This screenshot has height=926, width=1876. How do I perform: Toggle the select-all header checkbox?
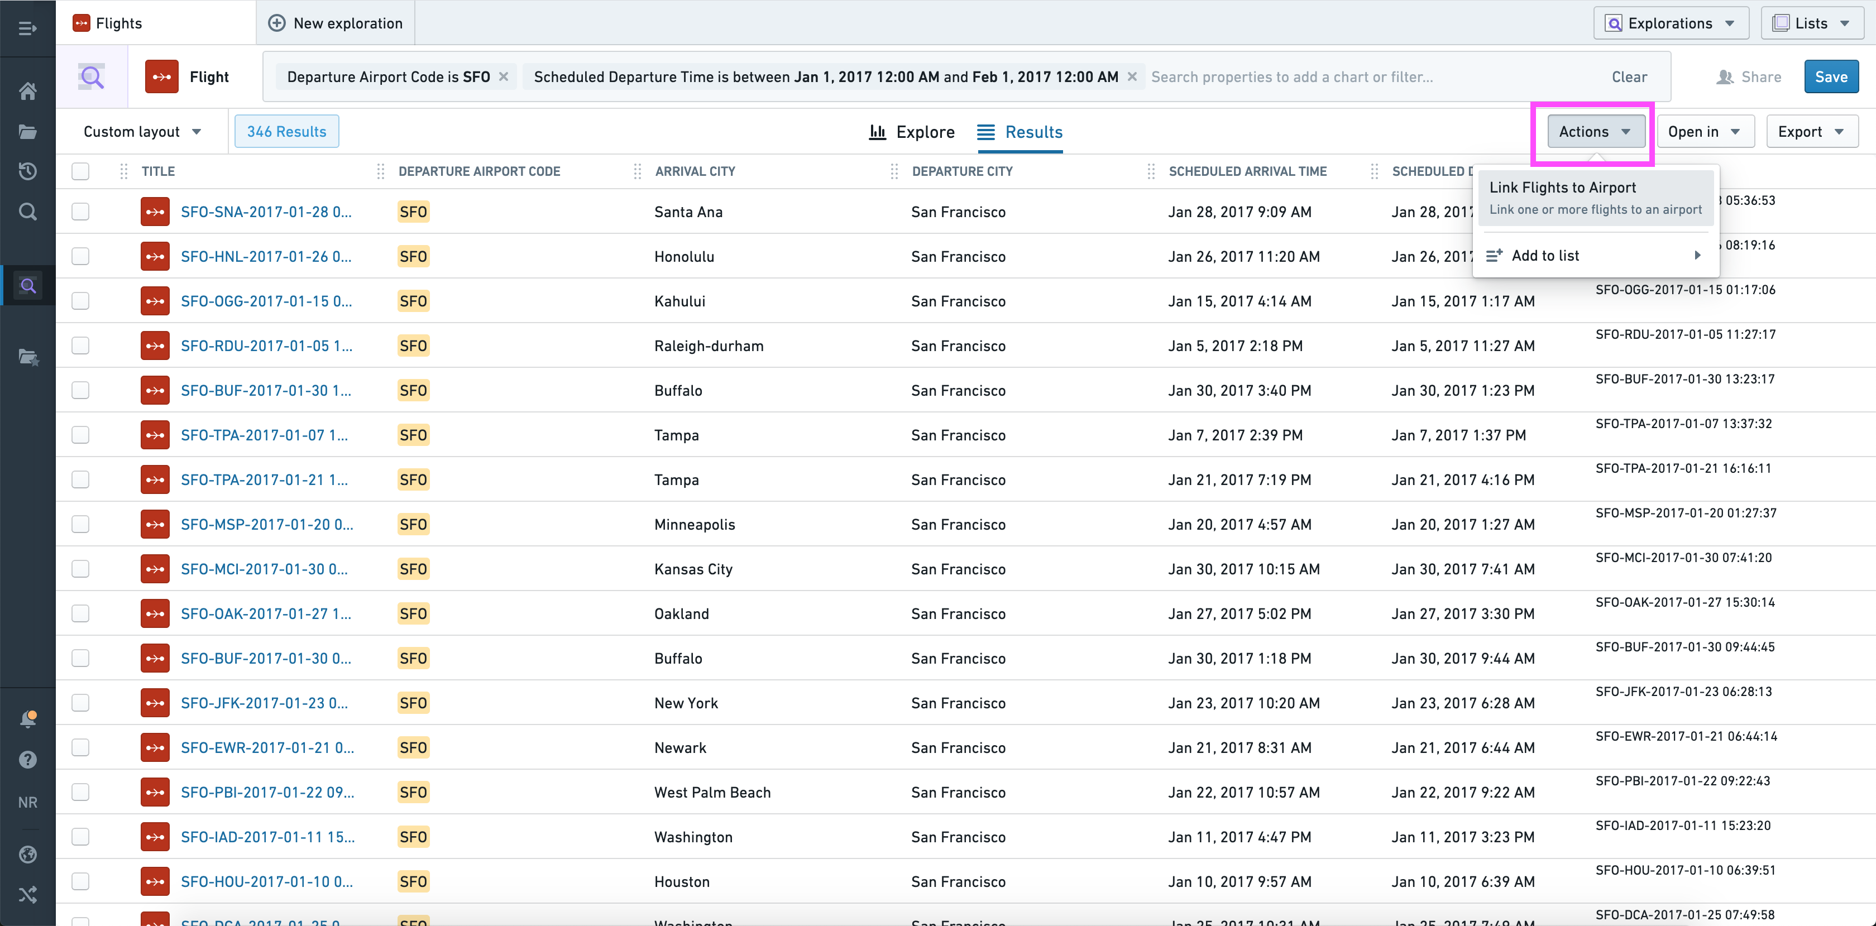[81, 171]
